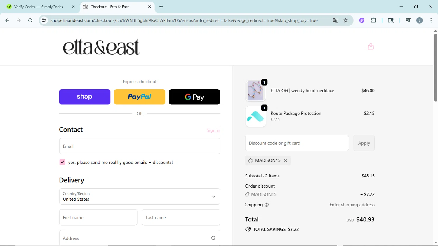
Task: Click the '$40.93' total amount
Action: (x=365, y=219)
